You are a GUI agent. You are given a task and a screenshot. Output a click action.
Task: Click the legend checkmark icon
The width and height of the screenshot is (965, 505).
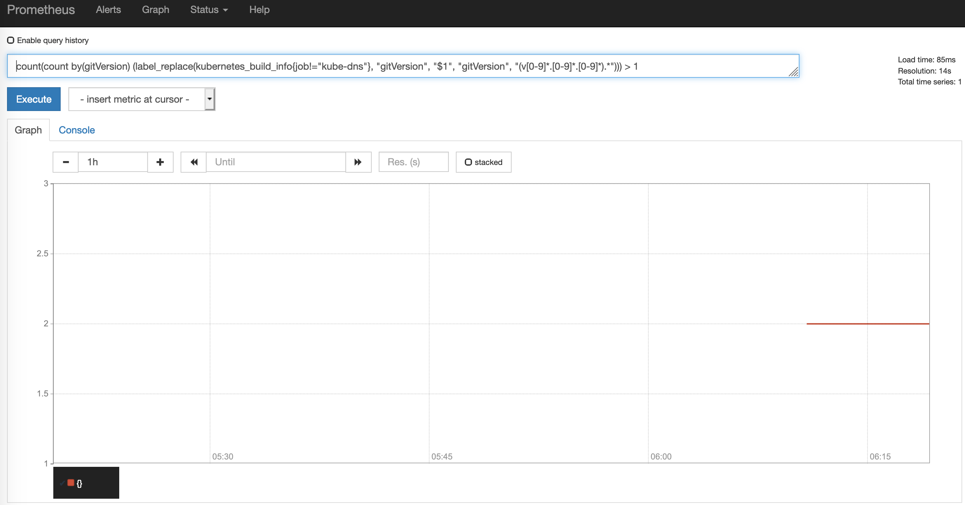[x=62, y=483]
